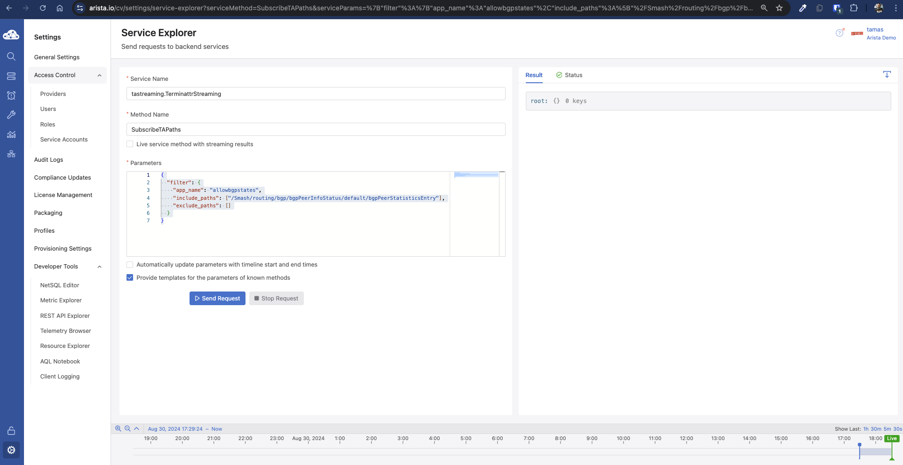Enable Live service method streaming checkbox
The image size is (903, 465).
click(x=130, y=144)
